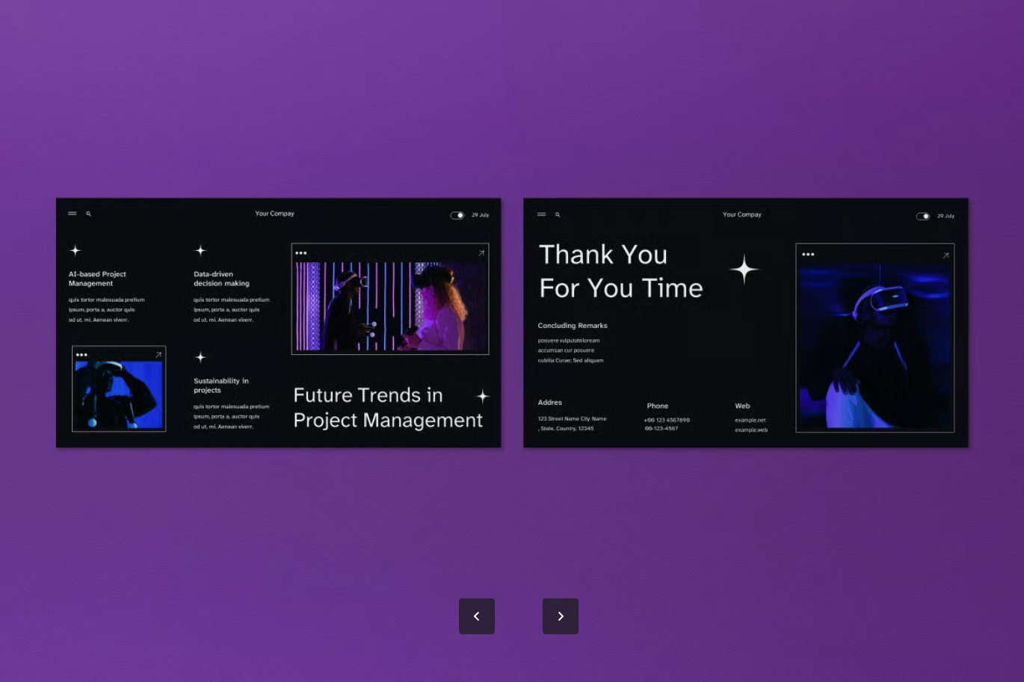Screen dimensions: 1024x682
Task: Click sparkle icon above Sustainability in projects
Action: [x=200, y=357]
